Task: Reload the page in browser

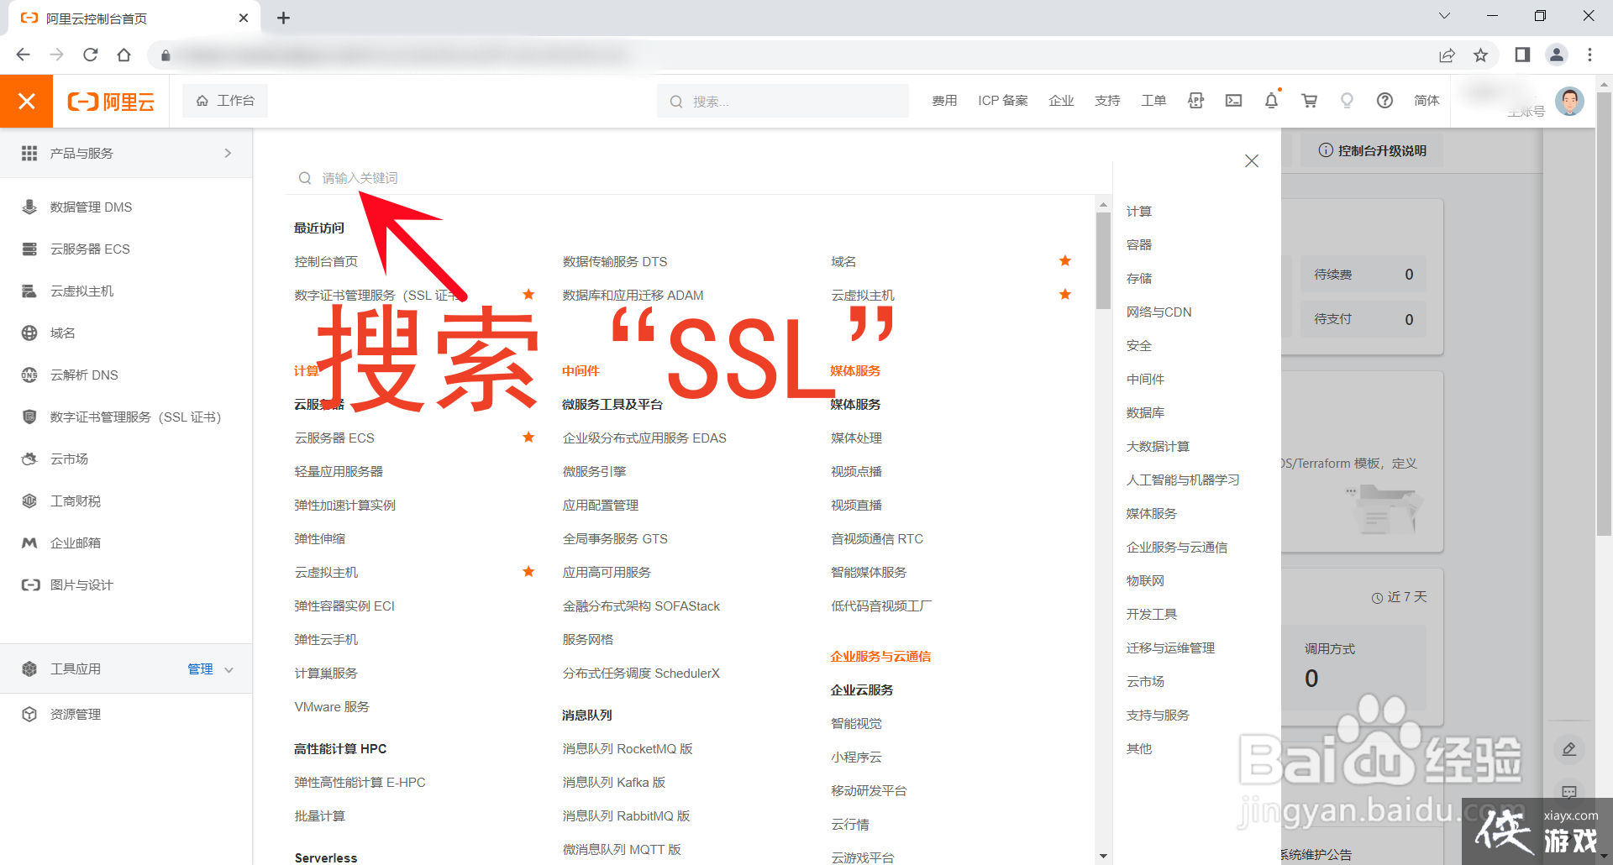Action: [x=91, y=55]
